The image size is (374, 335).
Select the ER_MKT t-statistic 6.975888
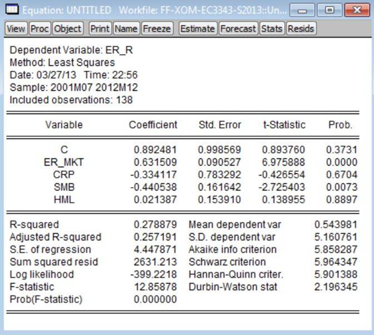click(283, 162)
